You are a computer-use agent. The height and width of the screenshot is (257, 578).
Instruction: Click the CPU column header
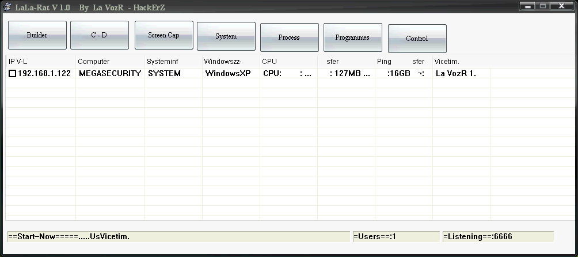pos(288,62)
